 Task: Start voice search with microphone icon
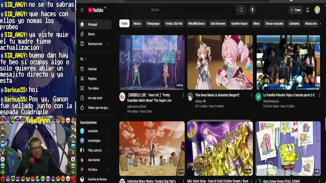coord(252,10)
